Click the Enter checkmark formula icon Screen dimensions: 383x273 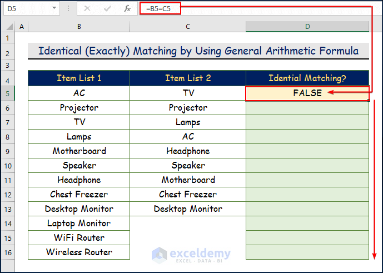107,8
